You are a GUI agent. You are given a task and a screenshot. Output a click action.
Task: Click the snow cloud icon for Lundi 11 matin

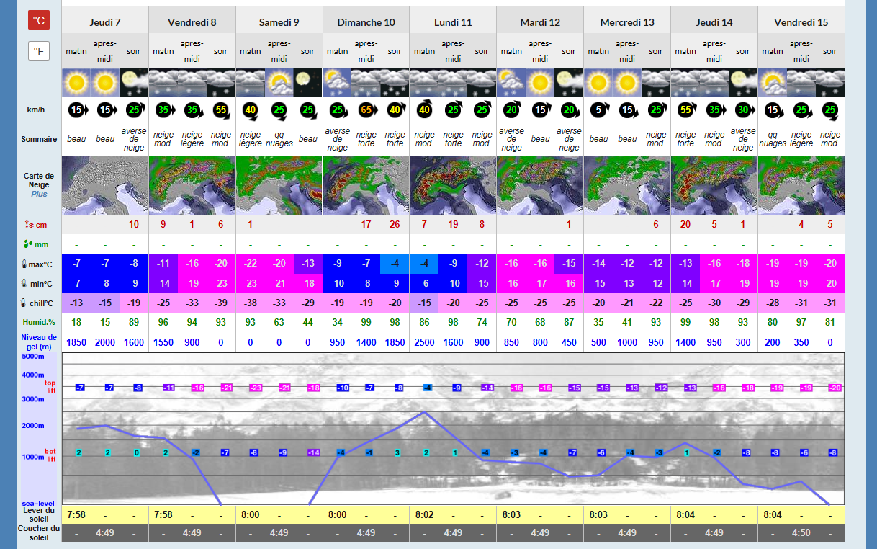click(424, 83)
